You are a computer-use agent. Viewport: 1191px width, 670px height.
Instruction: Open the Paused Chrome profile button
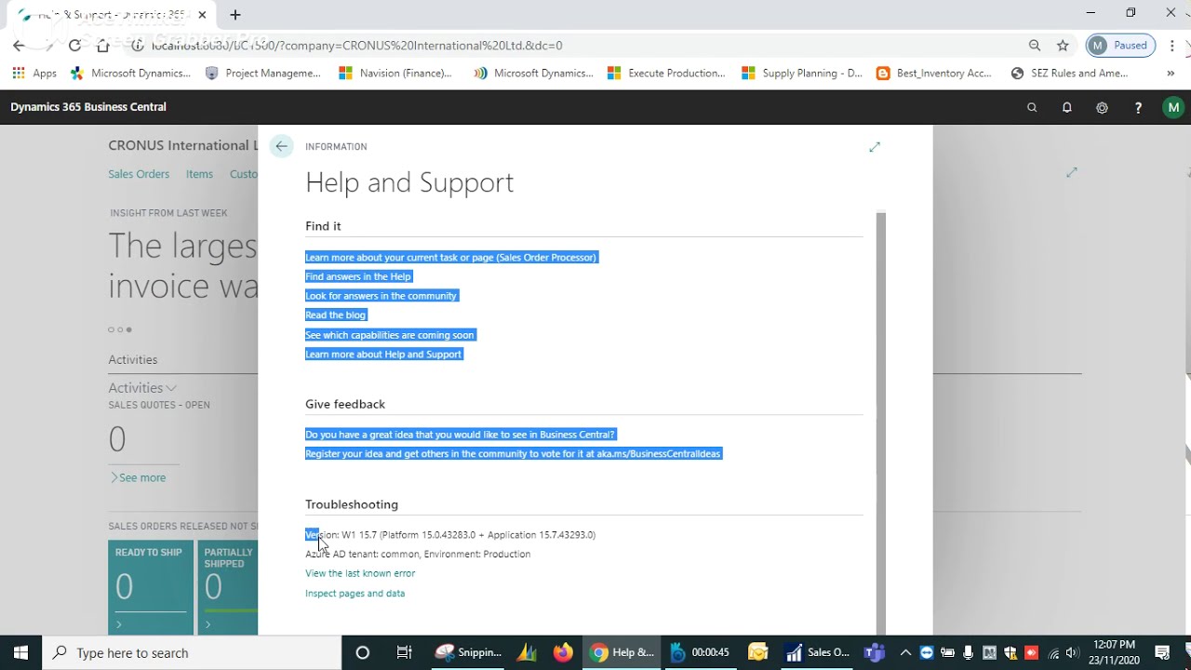[1121, 45]
